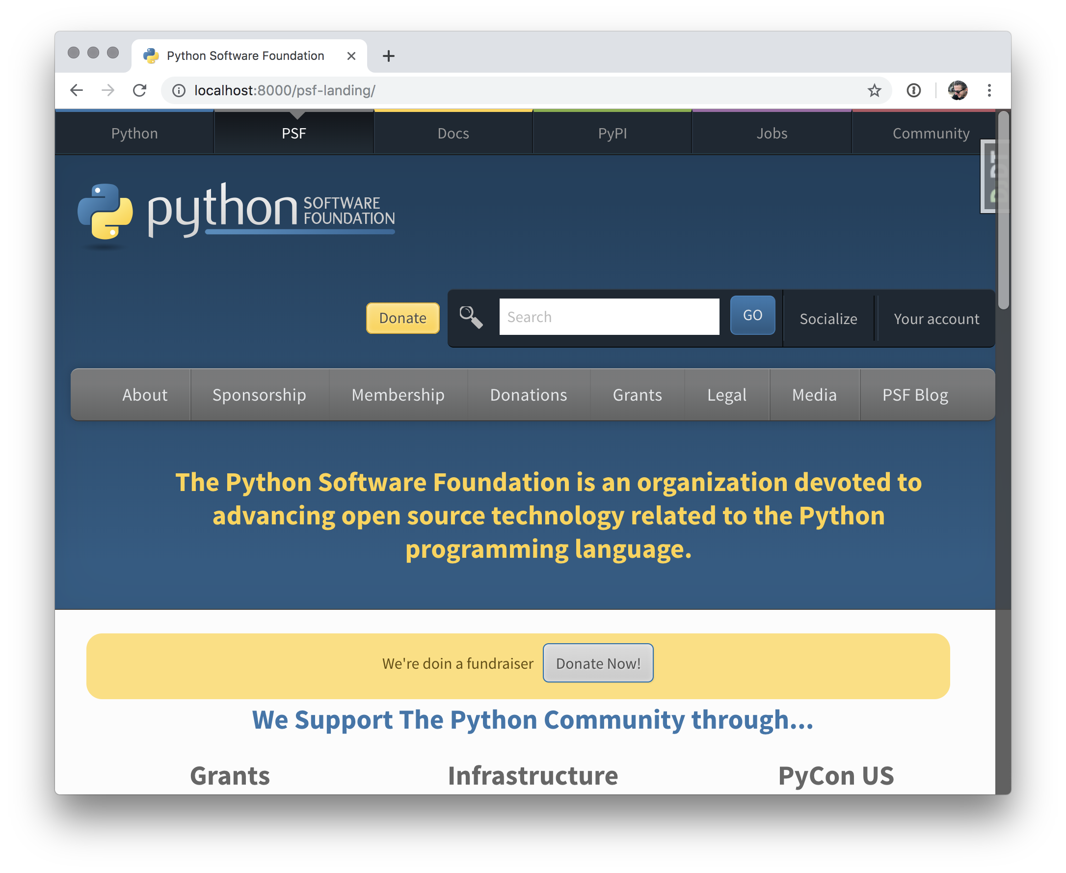Click the blue GO search button
This screenshot has height=873, width=1066.
(752, 315)
